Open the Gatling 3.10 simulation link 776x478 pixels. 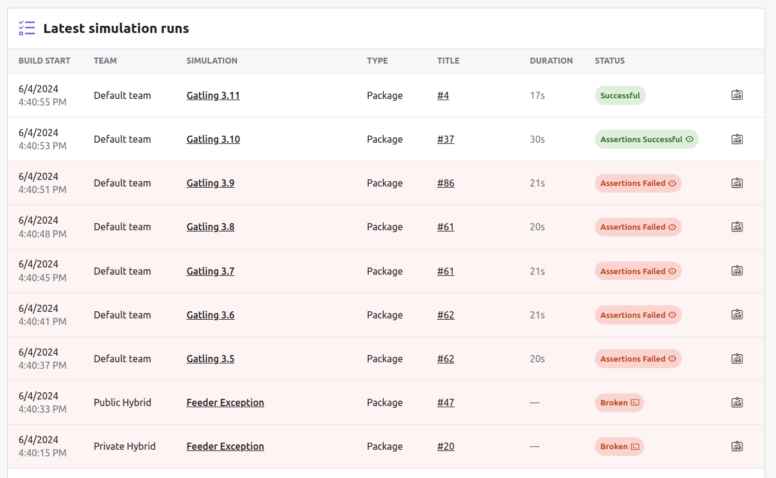click(x=213, y=139)
